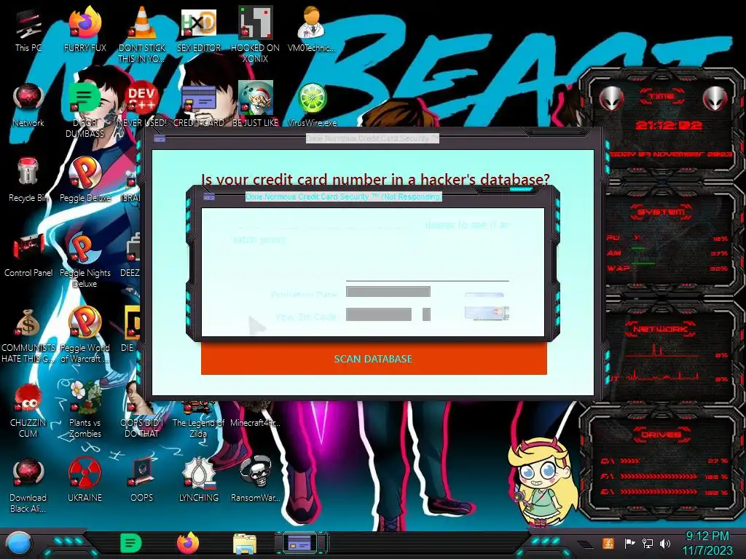
Task: Open the Network desktop icon
Action: click(x=28, y=105)
